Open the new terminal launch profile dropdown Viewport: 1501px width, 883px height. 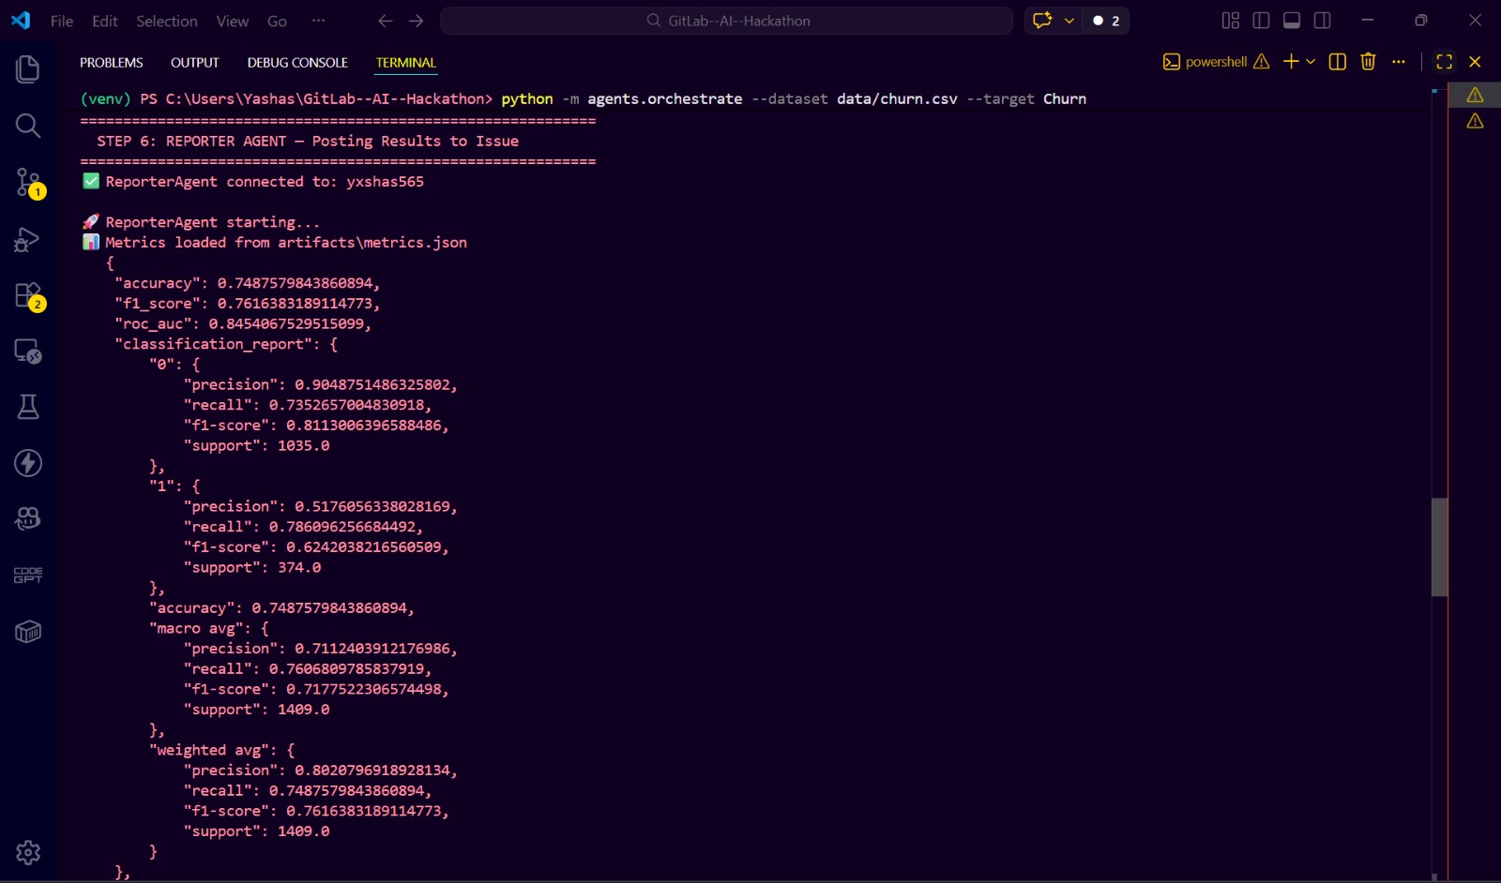(x=1311, y=62)
